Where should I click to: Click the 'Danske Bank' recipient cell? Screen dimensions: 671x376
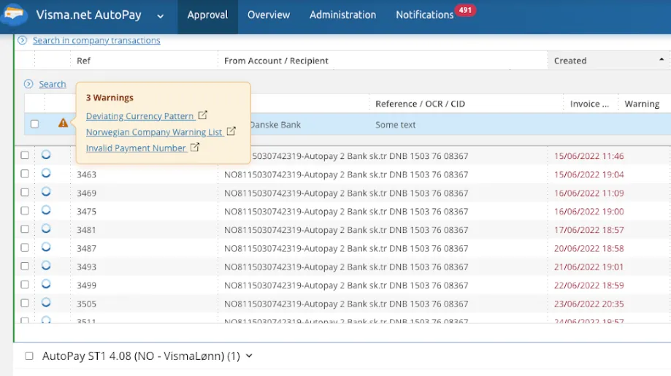click(275, 125)
